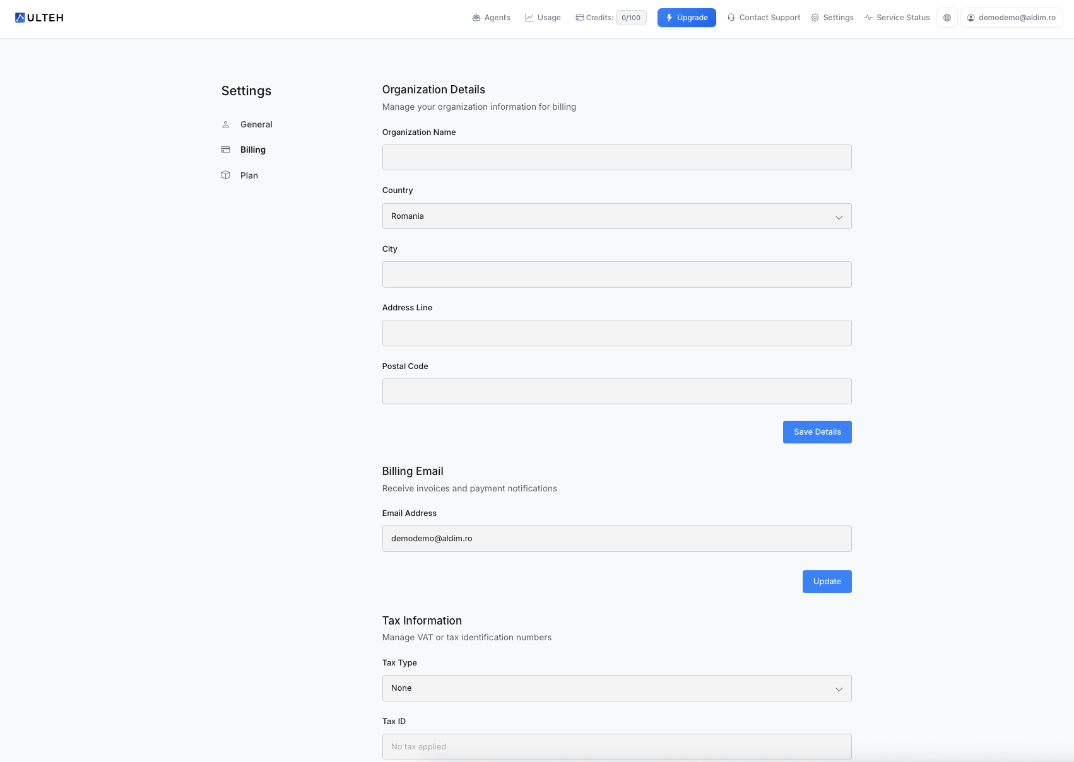
Task: Open the Country dropdown showing Romania
Action: click(x=617, y=216)
